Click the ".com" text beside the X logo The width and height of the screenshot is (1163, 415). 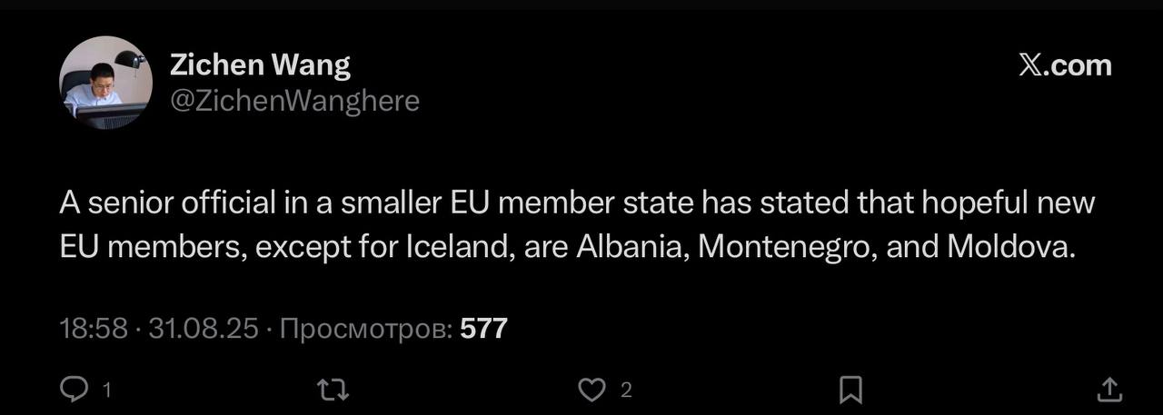[x=1079, y=65]
